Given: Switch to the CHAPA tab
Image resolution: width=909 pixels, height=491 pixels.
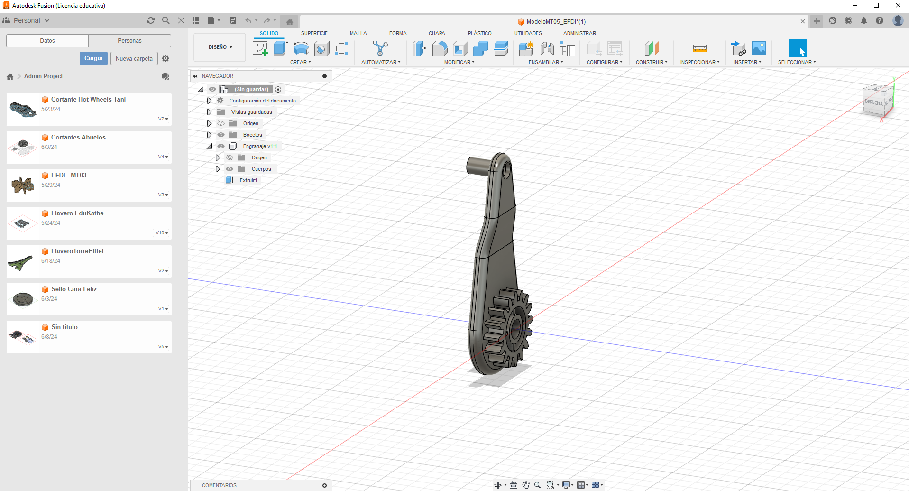Looking at the screenshot, I should click(x=437, y=33).
